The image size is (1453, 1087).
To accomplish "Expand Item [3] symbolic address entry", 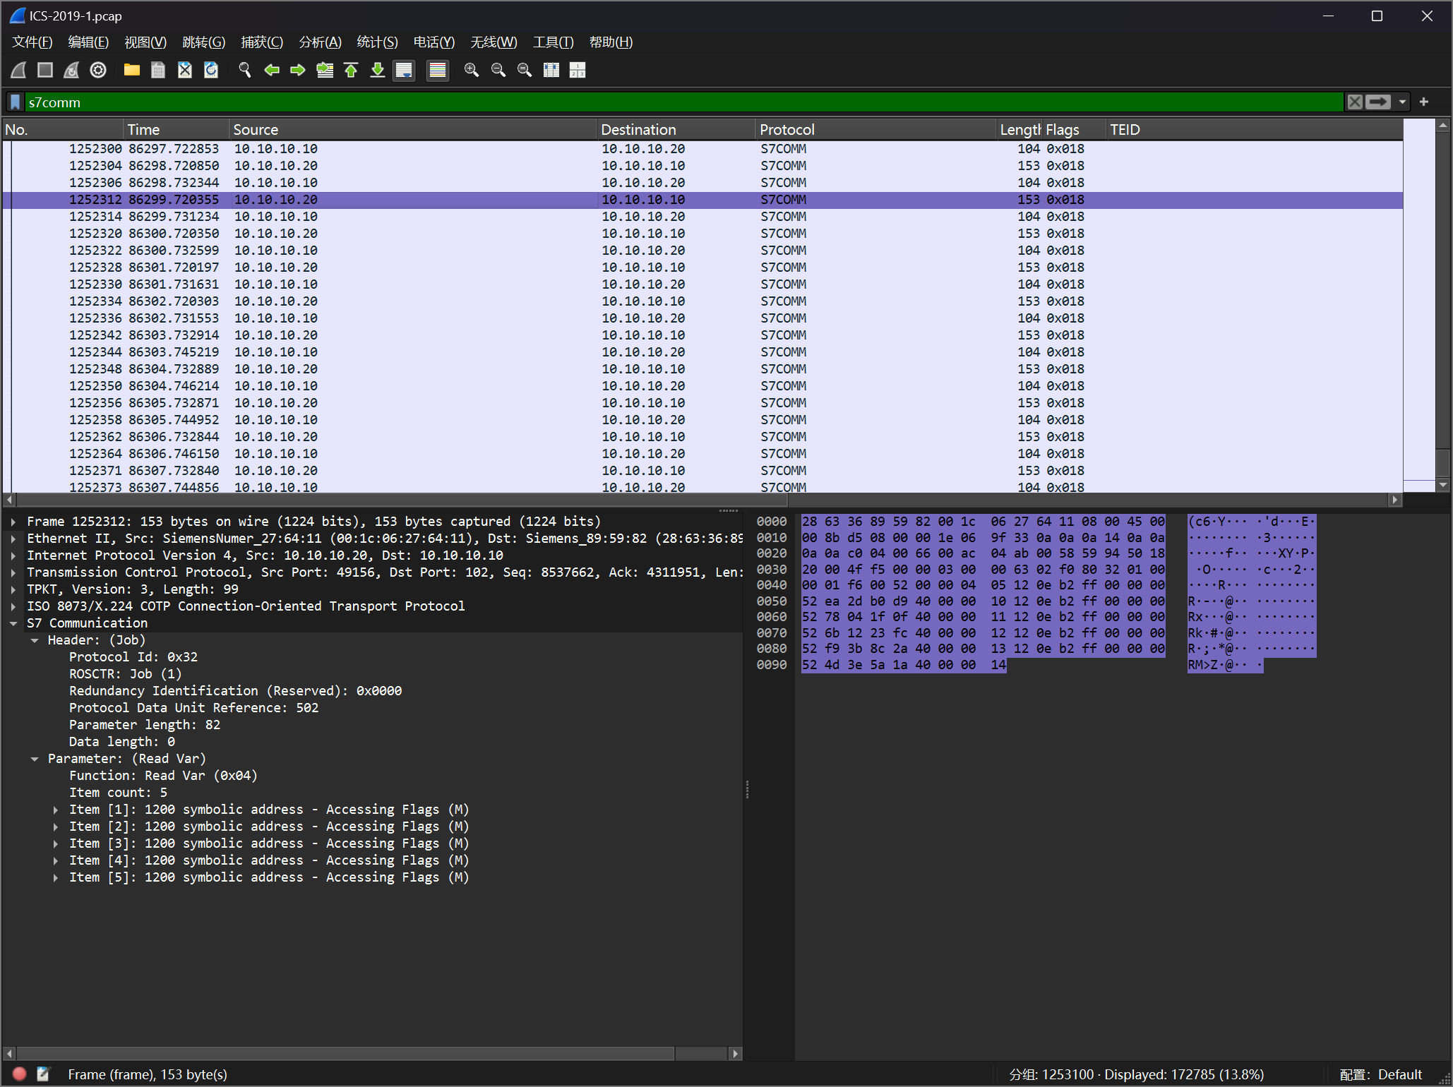I will (56, 843).
